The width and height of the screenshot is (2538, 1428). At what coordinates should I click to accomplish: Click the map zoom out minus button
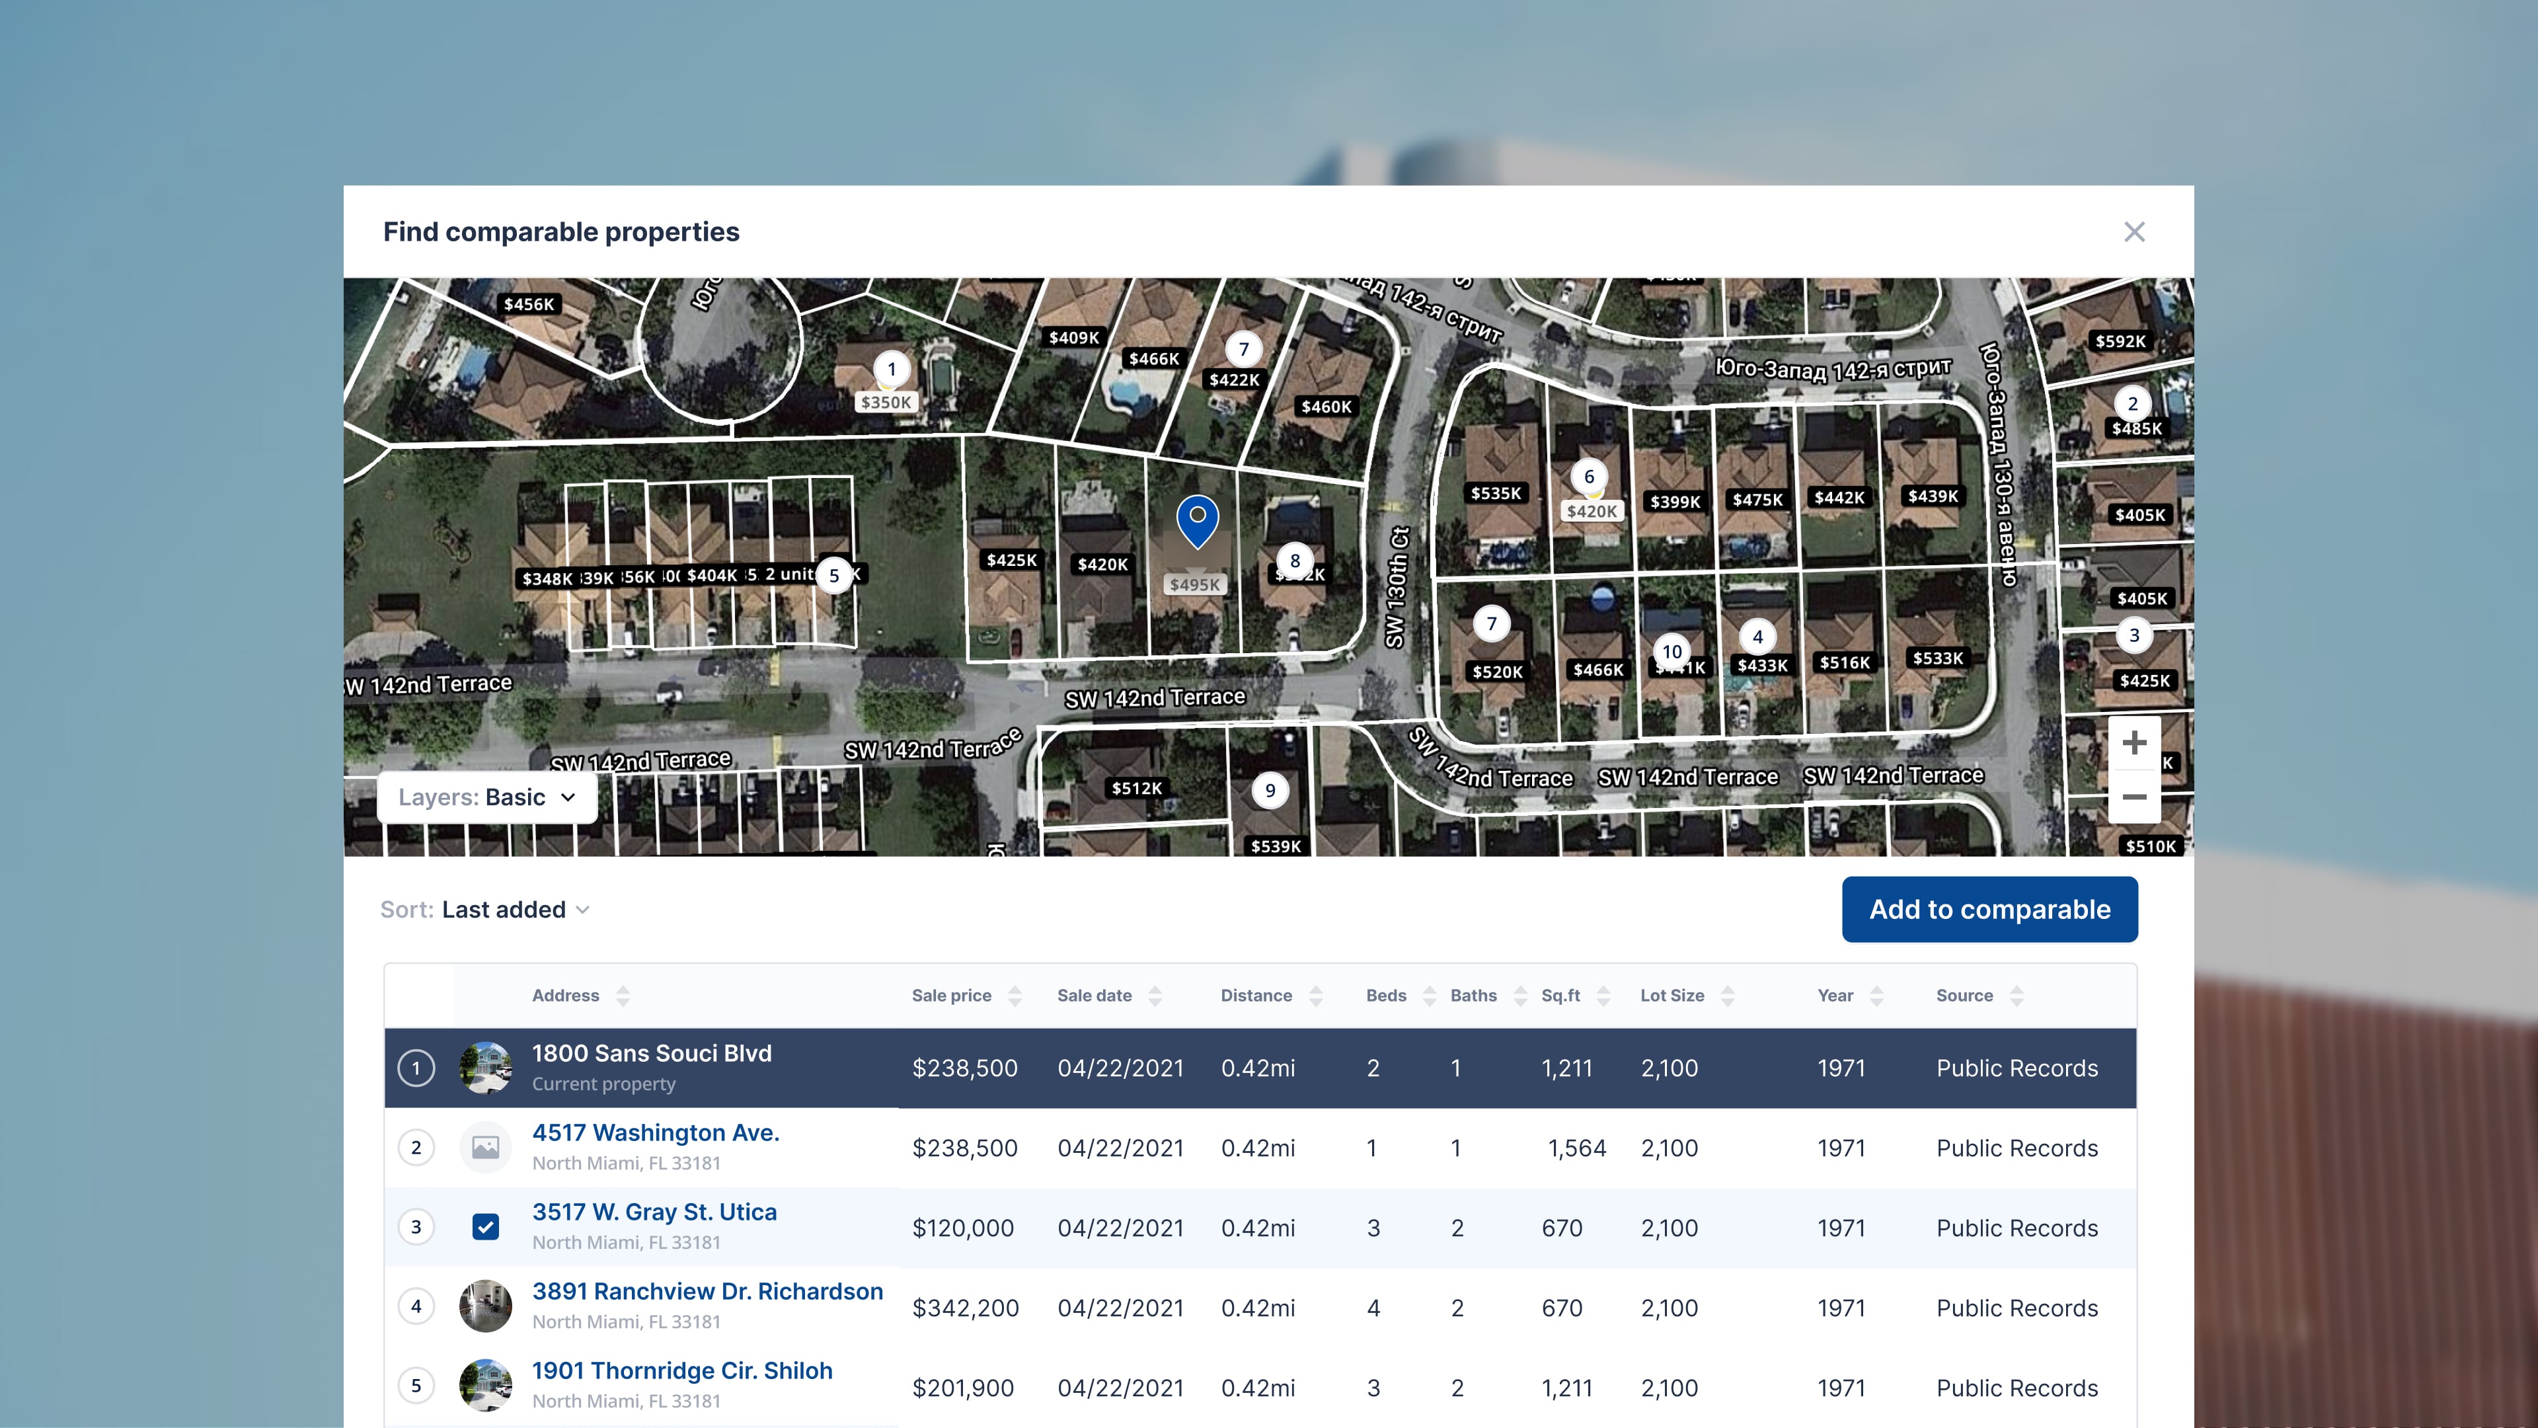point(2133,796)
